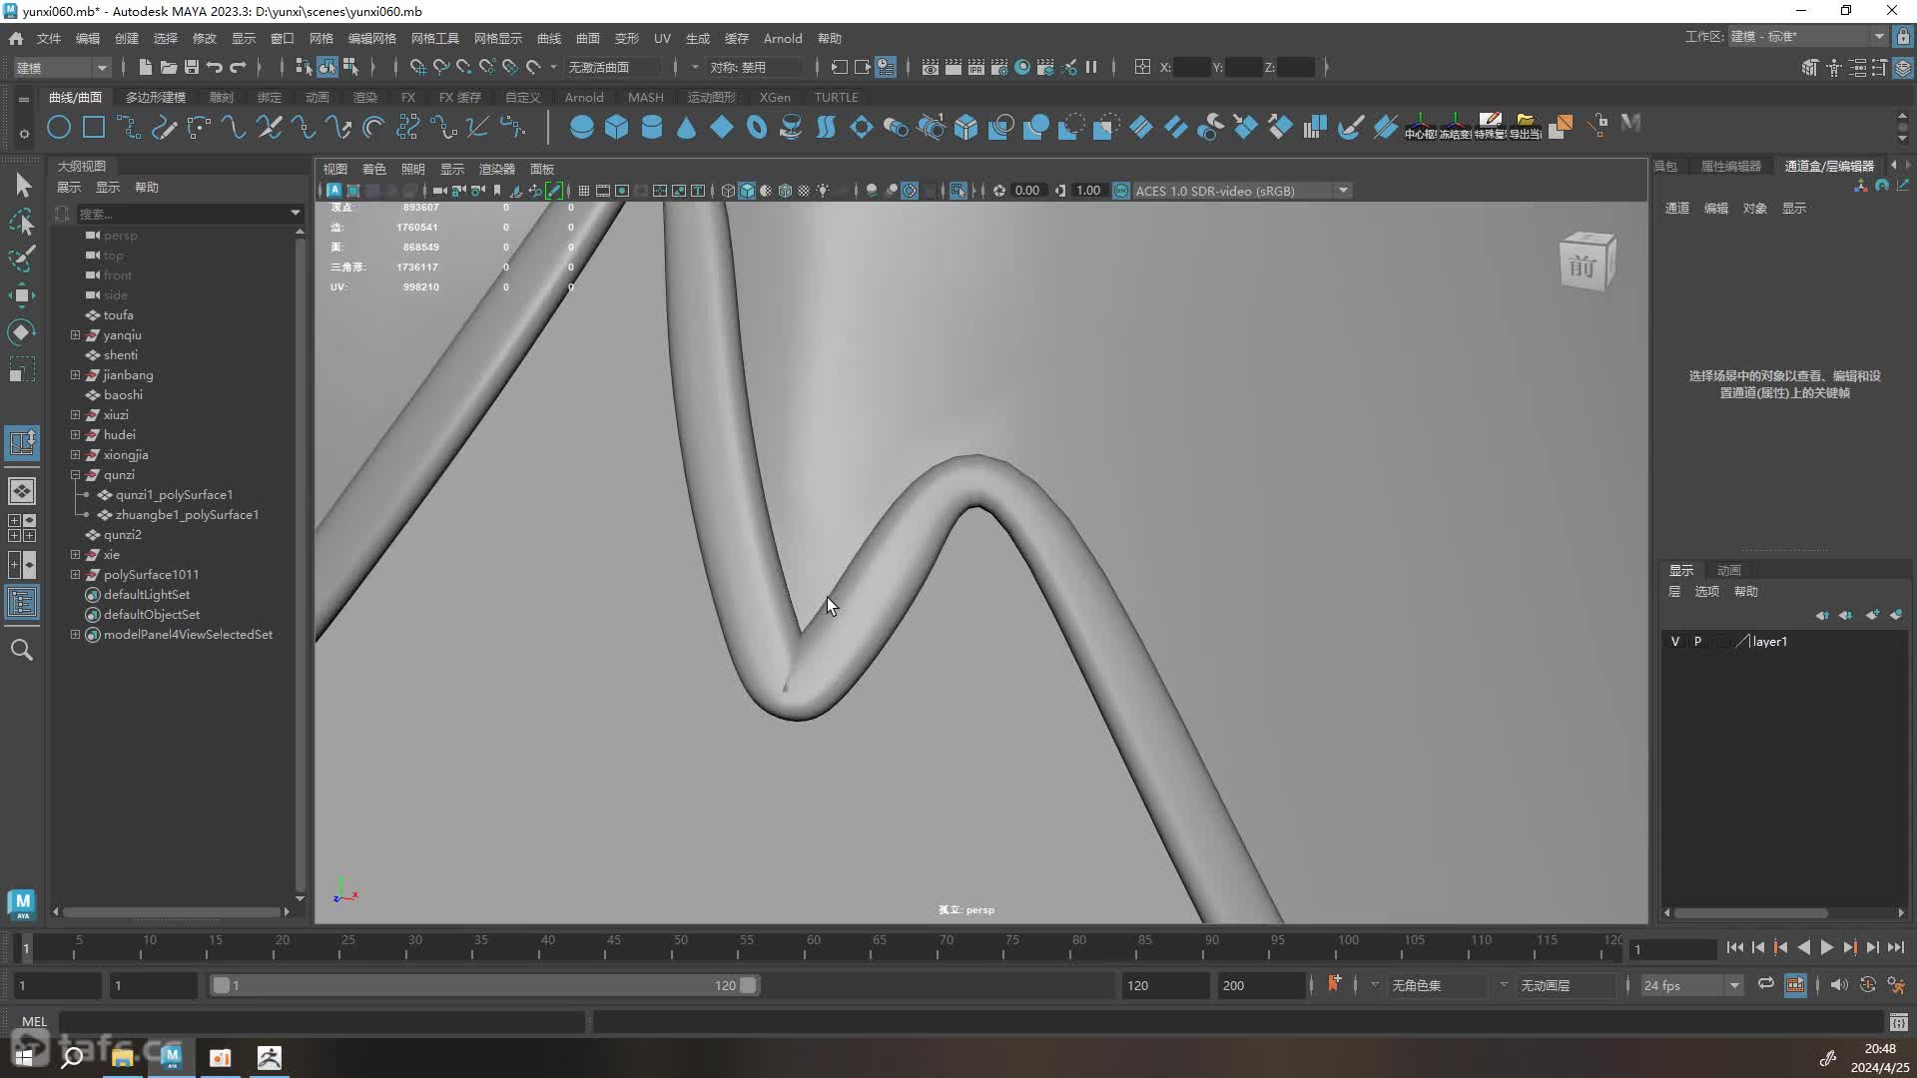Play the animation forwards
1917x1078 pixels.
click(1826, 947)
